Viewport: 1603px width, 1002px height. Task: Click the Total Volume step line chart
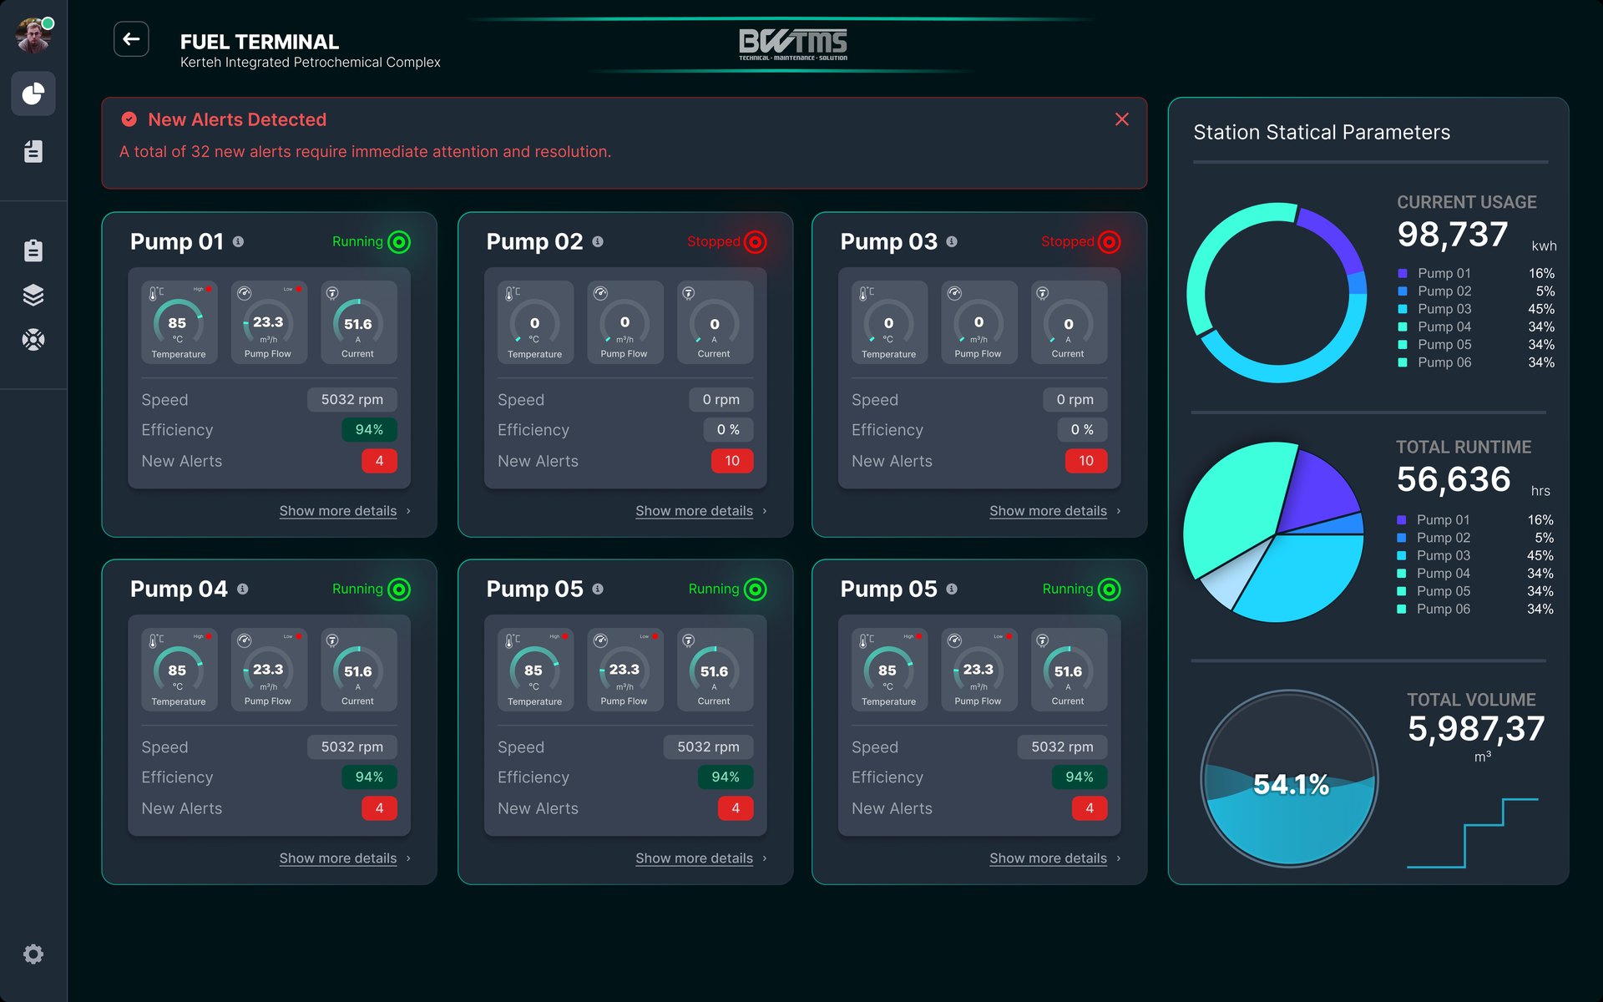point(1473,833)
